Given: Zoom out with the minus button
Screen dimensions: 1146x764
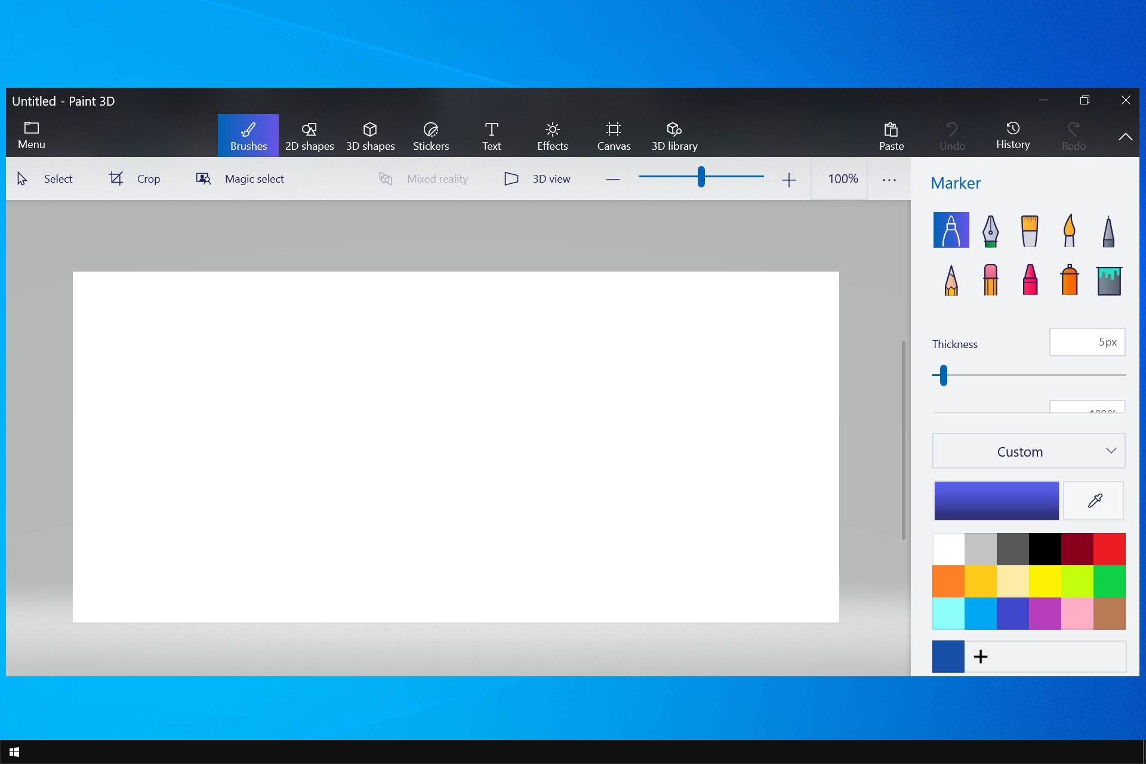Looking at the screenshot, I should coord(613,180).
